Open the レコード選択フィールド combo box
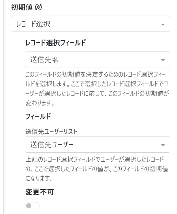Image resolution: width=177 pixels, height=214 pixels. pos(97,60)
